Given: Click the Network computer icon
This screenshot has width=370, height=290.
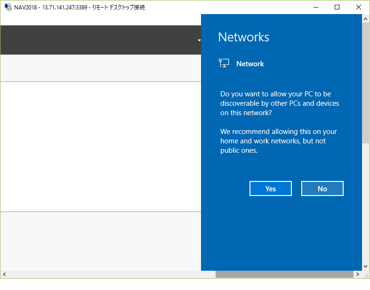Looking at the screenshot, I should click(224, 63).
